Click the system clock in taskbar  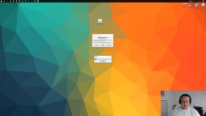coord(199,1)
